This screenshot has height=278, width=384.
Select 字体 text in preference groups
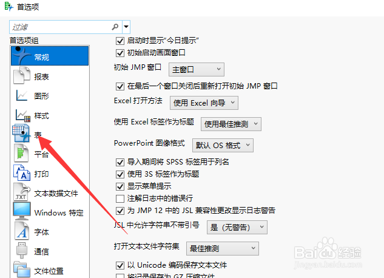[42, 232]
